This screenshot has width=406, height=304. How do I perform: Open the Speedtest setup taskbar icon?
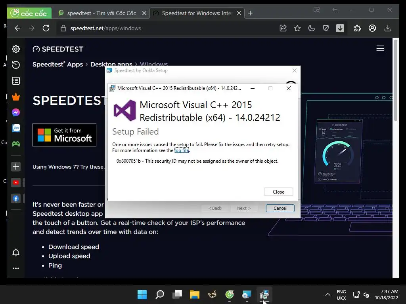coord(247,294)
